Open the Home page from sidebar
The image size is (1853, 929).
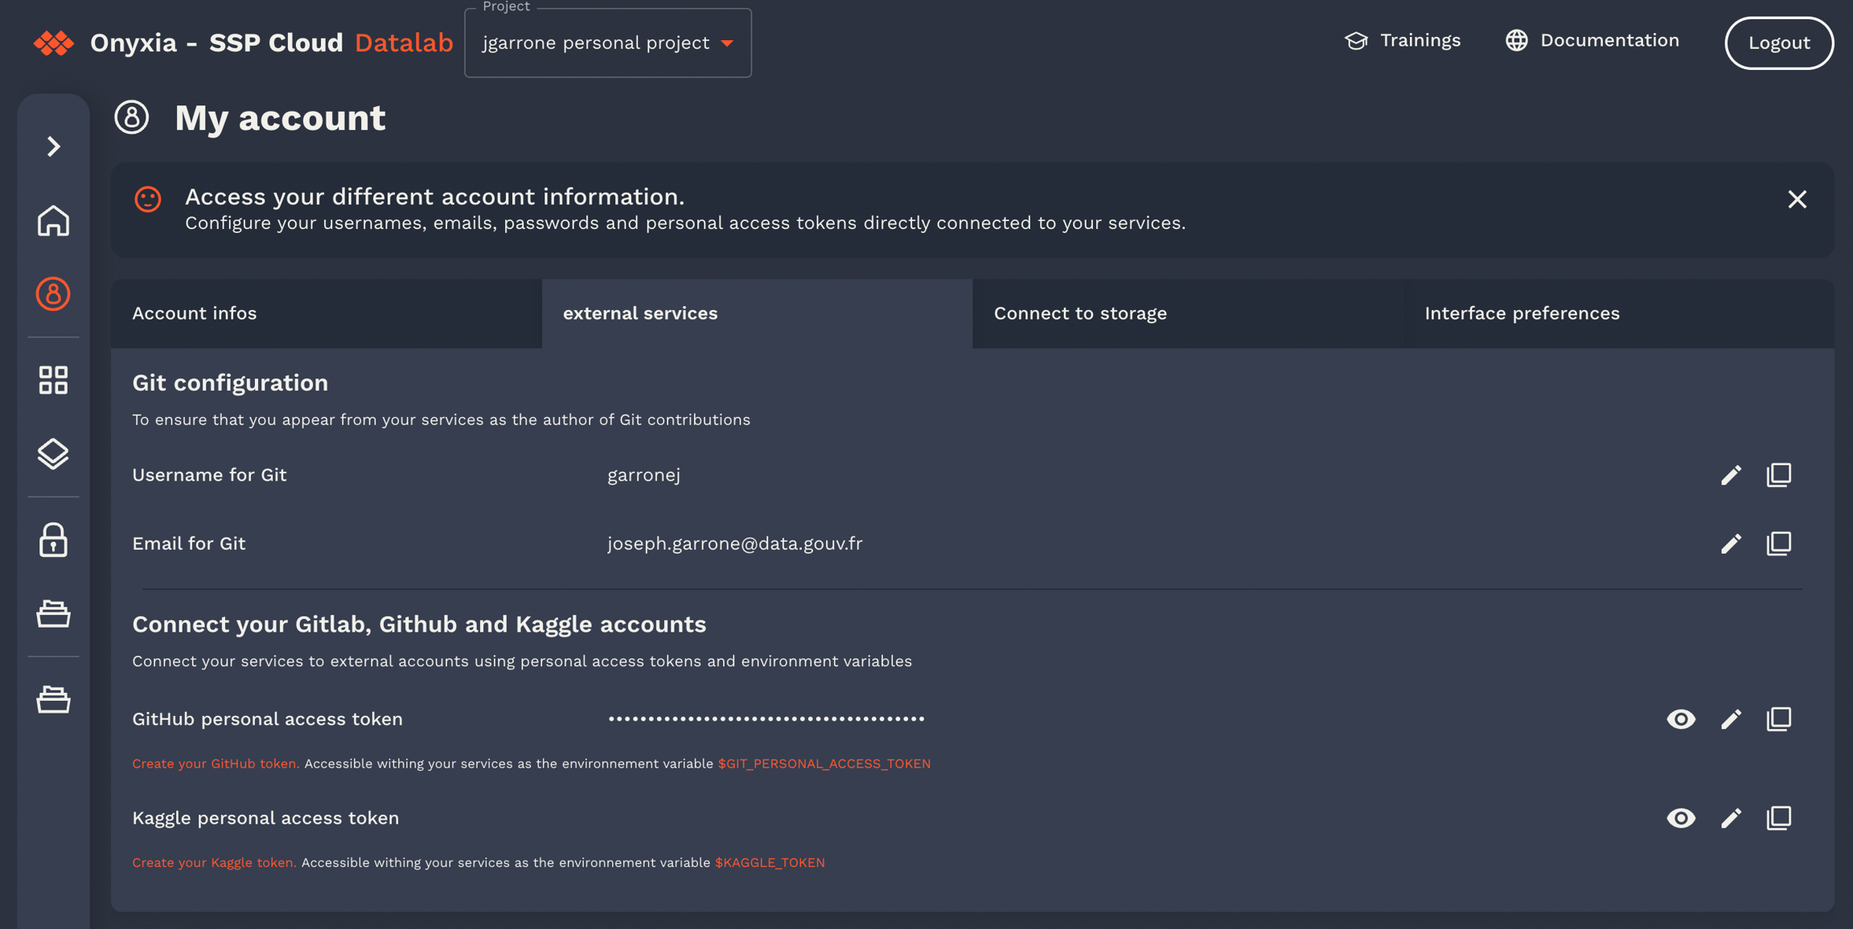[53, 221]
